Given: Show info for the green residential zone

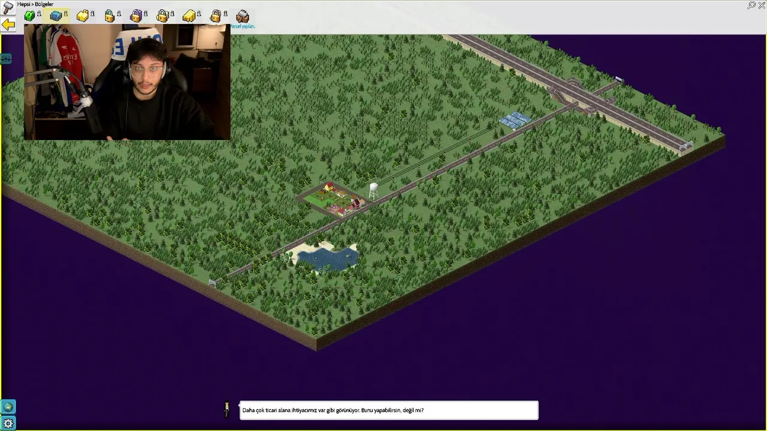Looking at the screenshot, I should coord(39,13).
